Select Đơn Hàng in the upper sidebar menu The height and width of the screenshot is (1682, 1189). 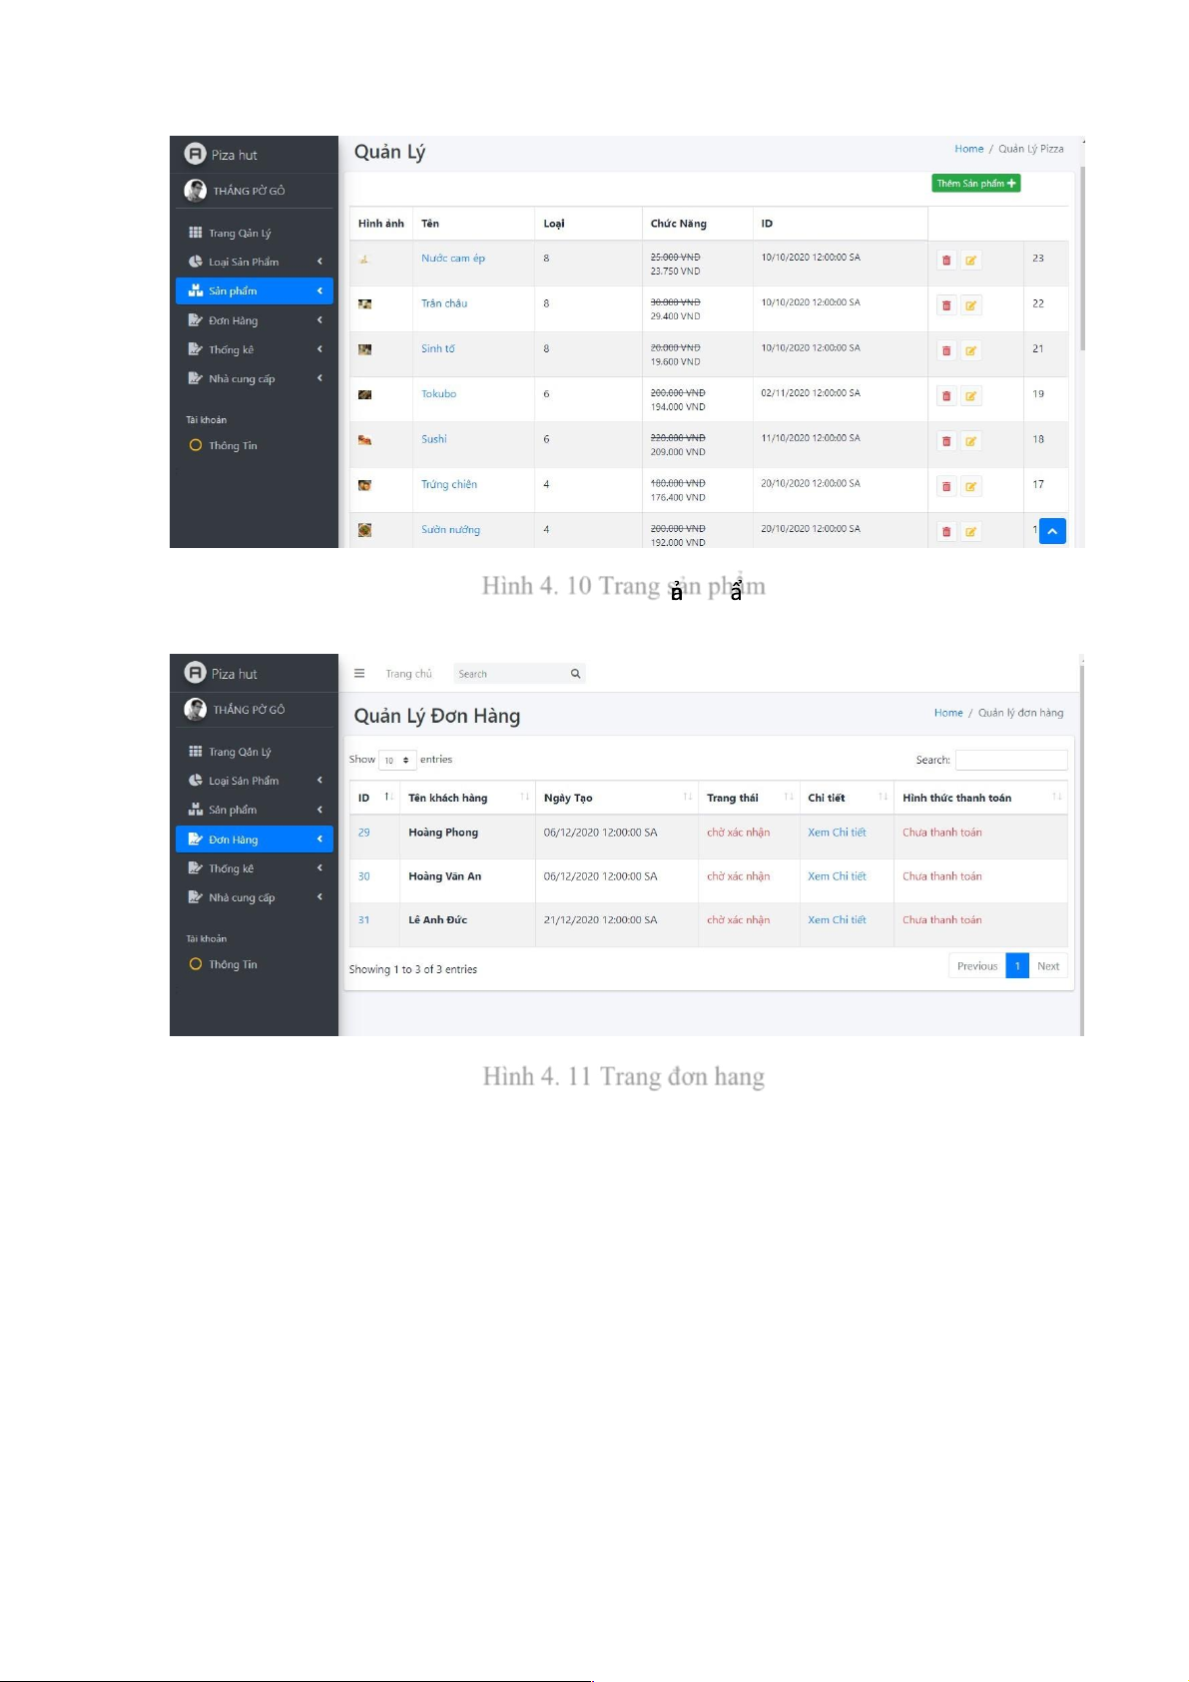[255, 320]
